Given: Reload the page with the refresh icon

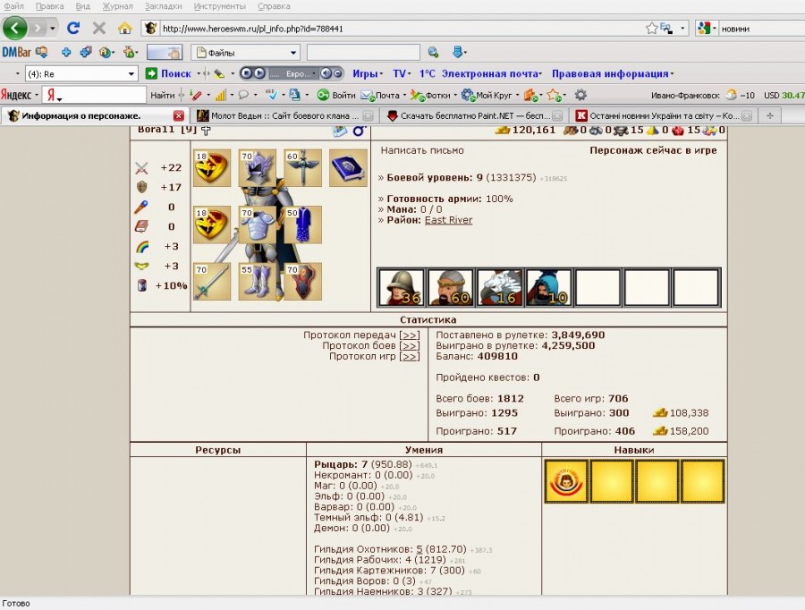Looking at the screenshot, I should (x=73, y=28).
